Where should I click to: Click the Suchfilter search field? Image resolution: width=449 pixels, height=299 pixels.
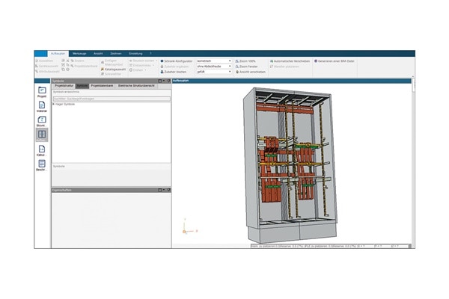[x=112, y=98]
